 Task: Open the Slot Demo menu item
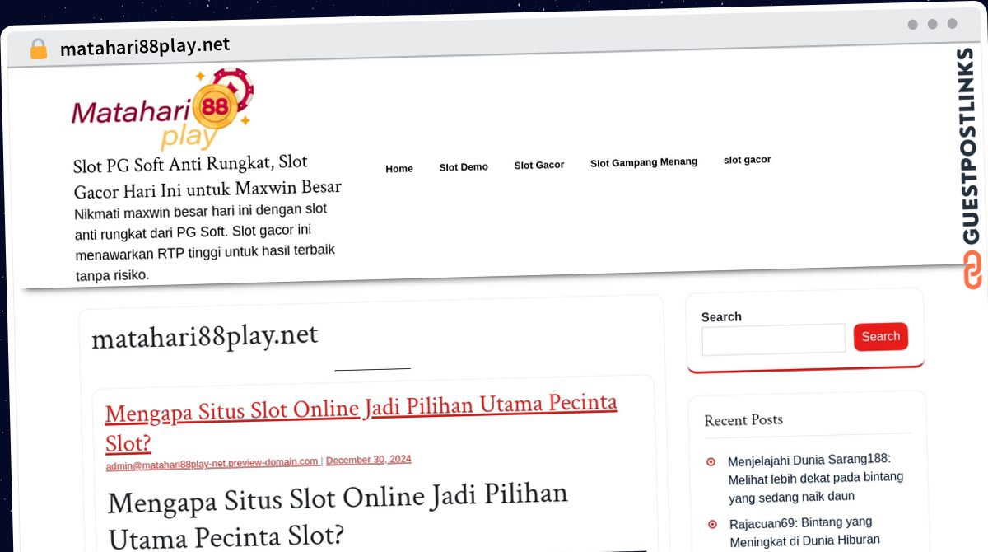[x=464, y=166]
